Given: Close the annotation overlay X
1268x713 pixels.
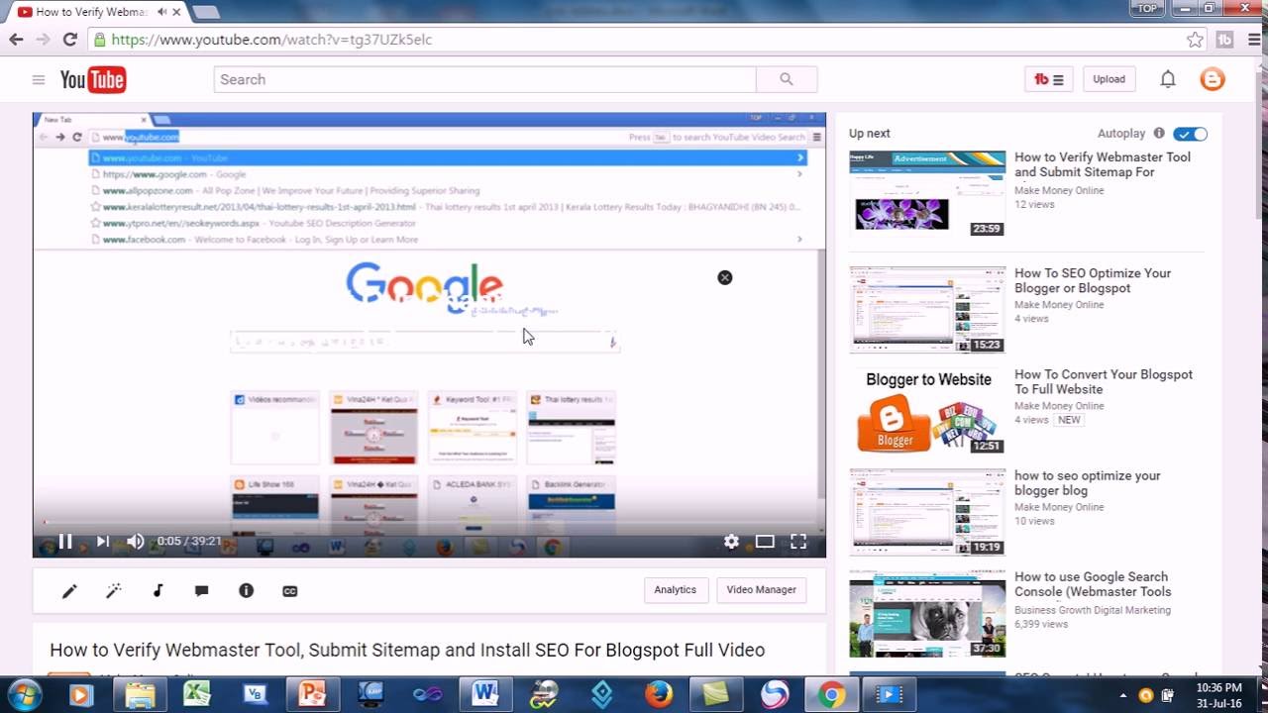Looking at the screenshot, I should tap(725, 277).
